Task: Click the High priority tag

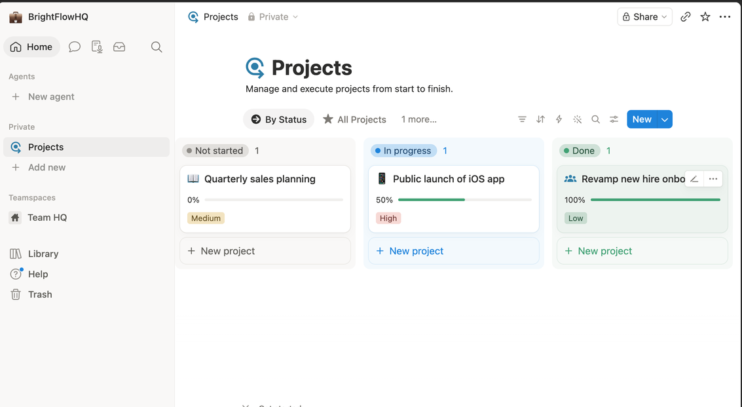Action: coord(388,218)
